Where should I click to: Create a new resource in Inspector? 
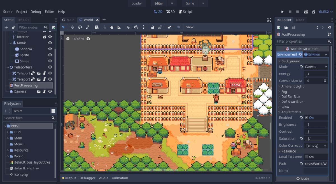[x=279, y=27]
